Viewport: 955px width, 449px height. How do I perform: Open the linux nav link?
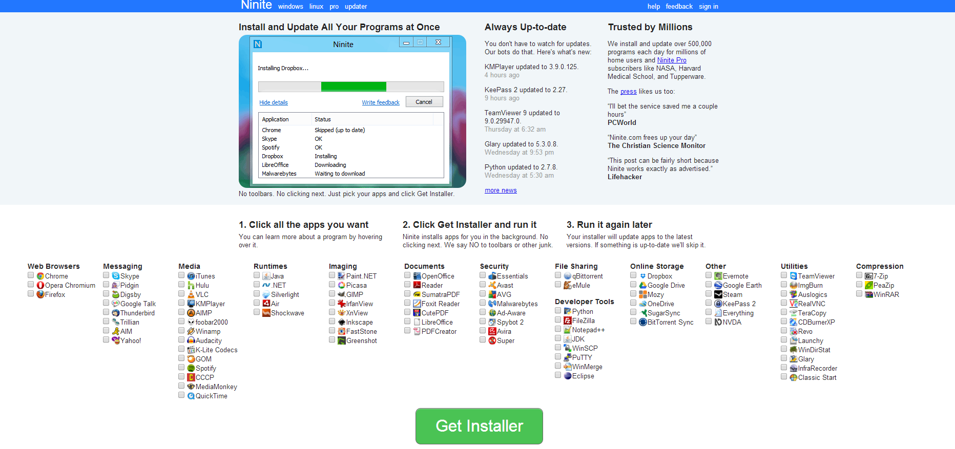point(316,7)
